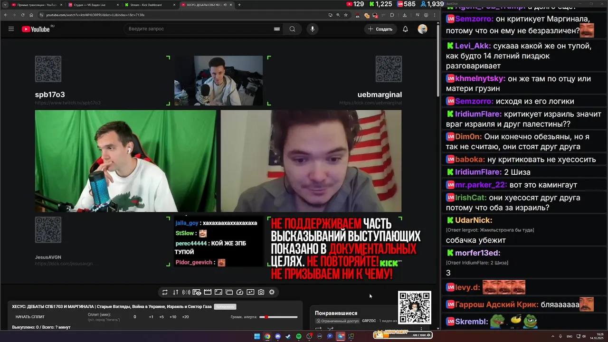Click the chat username UdarNick
Screen dimensions: 608x342
pyautogui.click(x=474, y=220)
